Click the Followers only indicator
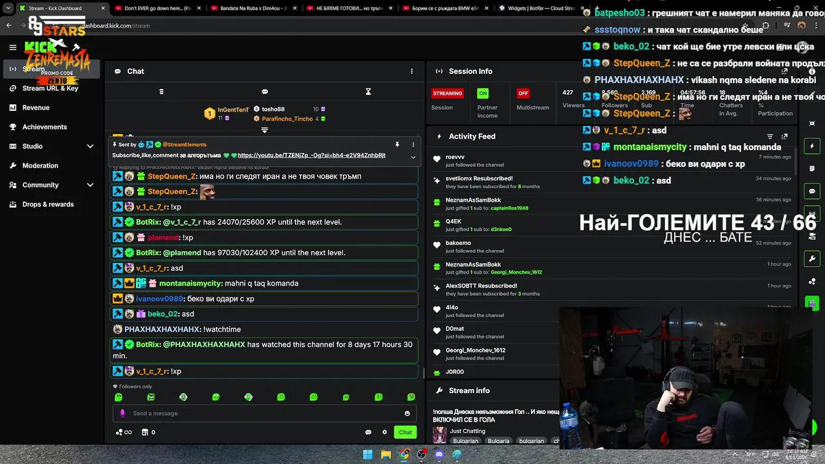Image resolution: width=825 pixels, height=464 pixels. 133,387
